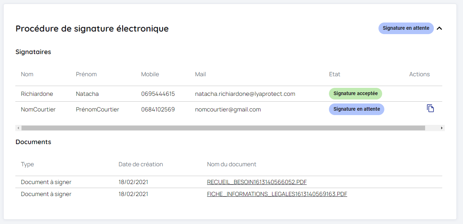The width and height of the screenshot is (463, 224).
Task: Click mobile number 0684102569
Action: [x=158, y=110]
